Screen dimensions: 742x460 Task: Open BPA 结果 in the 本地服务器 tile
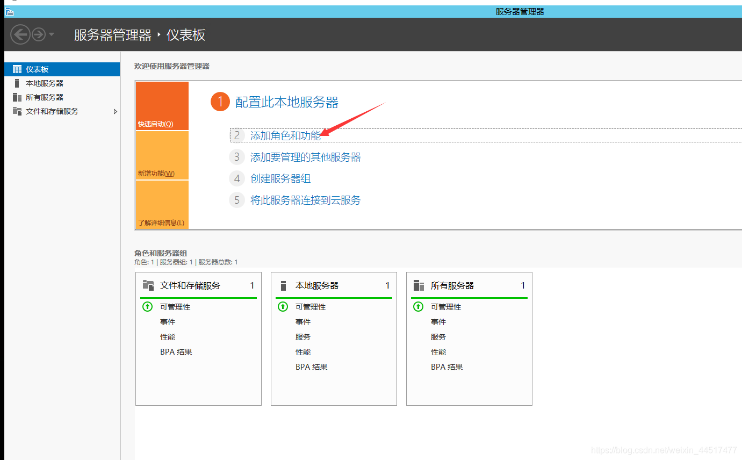pyautogui.click(x=312, y=367)
